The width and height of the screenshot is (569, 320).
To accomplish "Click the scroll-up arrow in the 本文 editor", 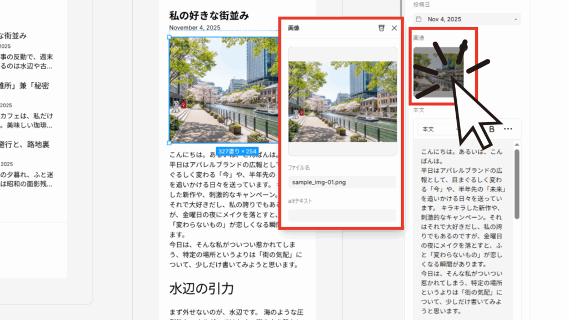I will [x=517, y=145].
